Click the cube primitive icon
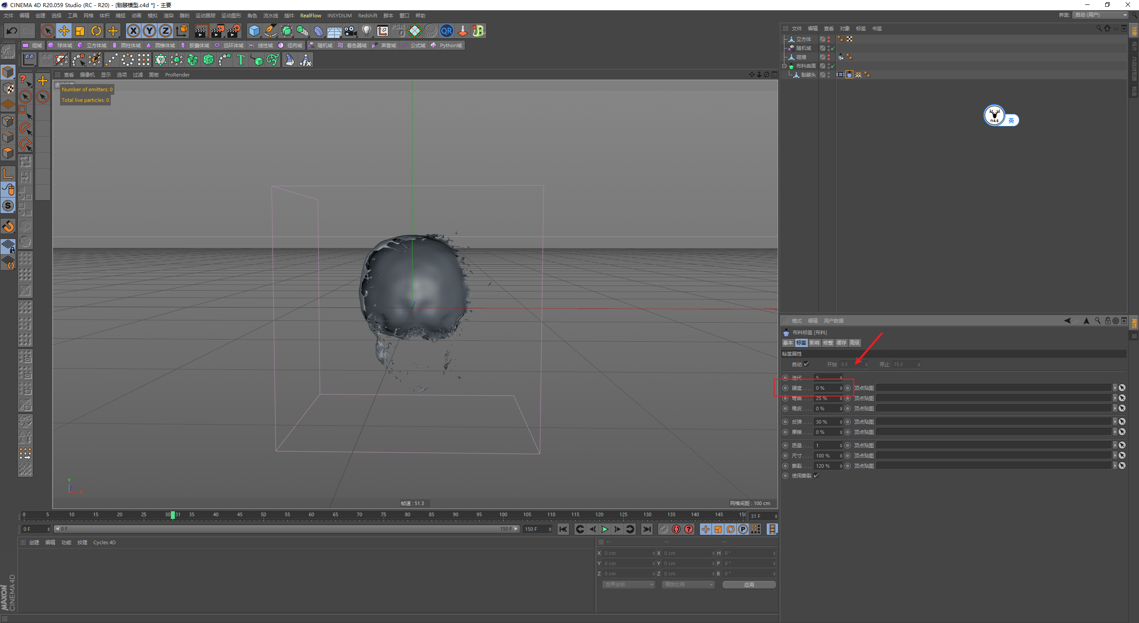The width and height of the screenshot is (1139, 623). pyautogui.click(x=254, y=31)
